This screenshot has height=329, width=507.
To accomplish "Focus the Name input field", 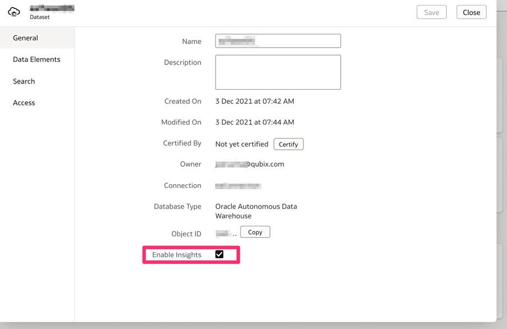I will (278, 41).
